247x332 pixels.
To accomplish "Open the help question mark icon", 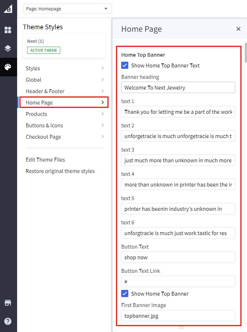I will [8, 321].
